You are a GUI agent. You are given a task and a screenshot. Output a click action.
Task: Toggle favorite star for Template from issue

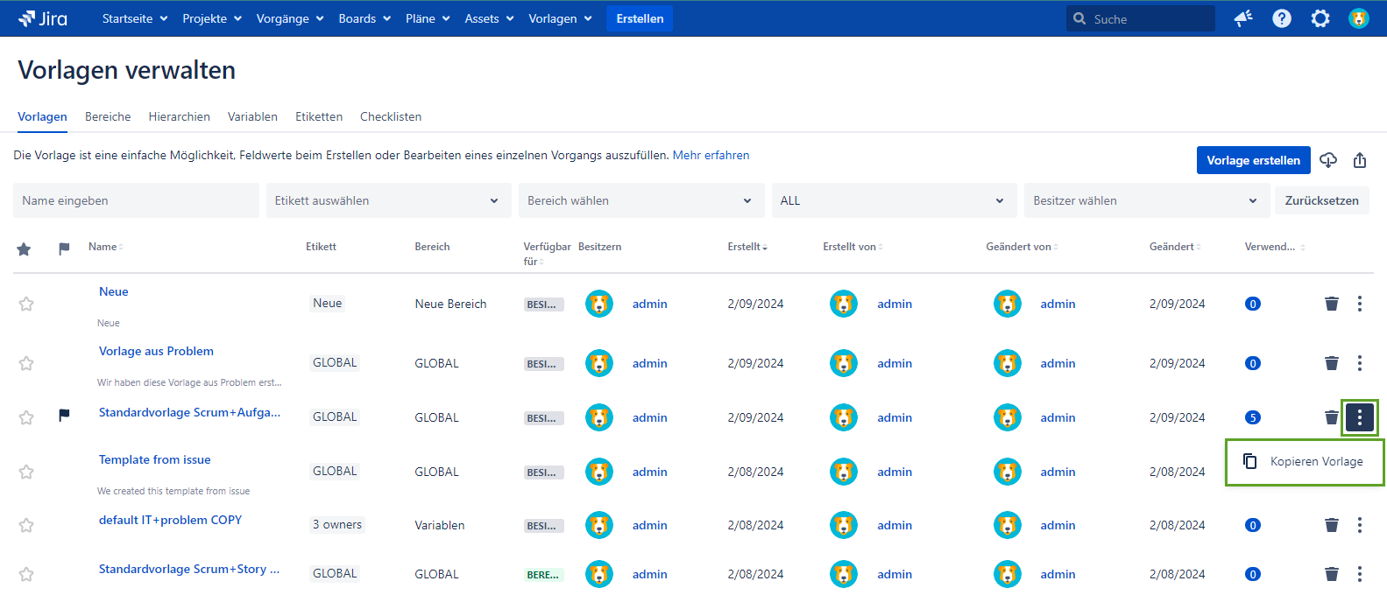(x=26, y=472)
